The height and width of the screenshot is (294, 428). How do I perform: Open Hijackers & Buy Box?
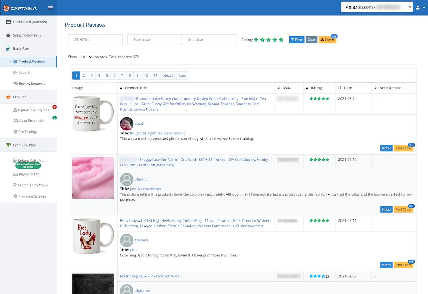pyautogui.click(x=31, y=110)
